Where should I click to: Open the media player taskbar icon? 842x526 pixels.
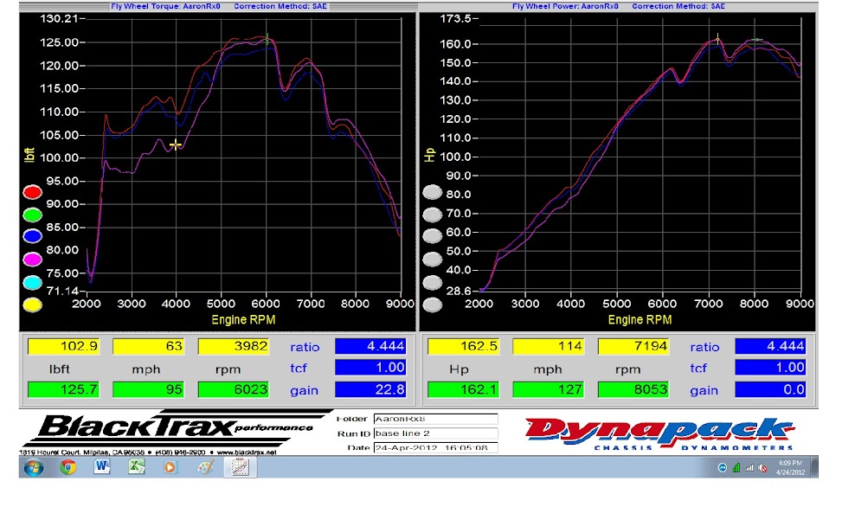(x=170, y=467)
